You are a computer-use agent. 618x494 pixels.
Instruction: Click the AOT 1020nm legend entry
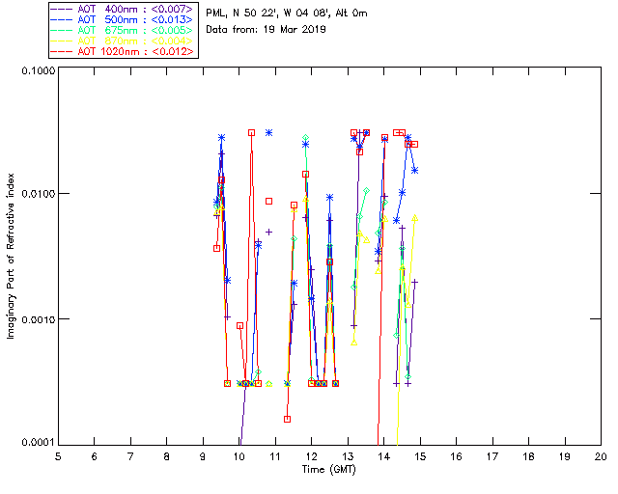[x=123, y=51]
